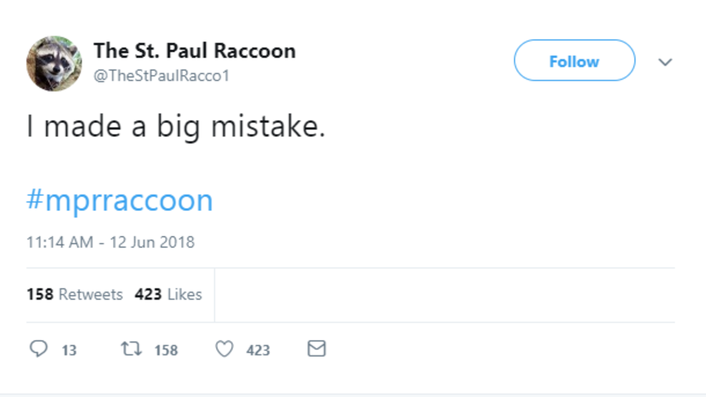
Task: Click the tweet text 'I made a big mistake.'
Action: [175, 127]
